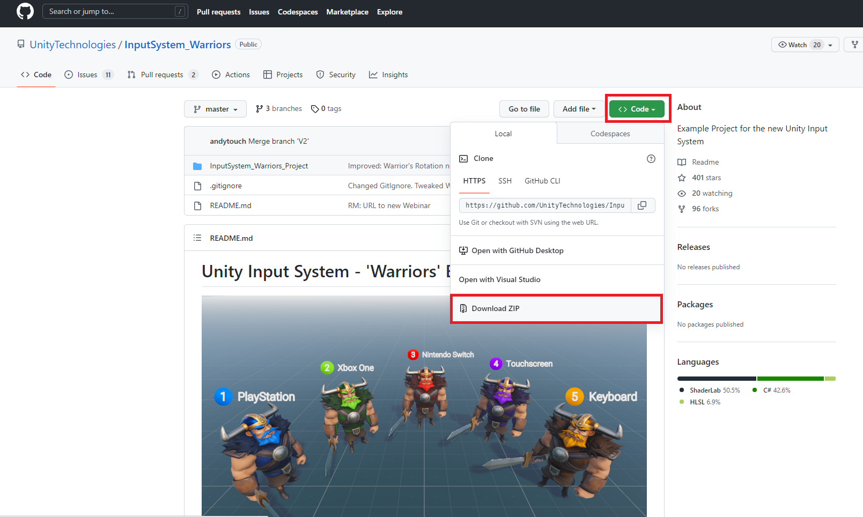Open the andytouch author link
The image size is (863, 517).
[x=227, y=141]
